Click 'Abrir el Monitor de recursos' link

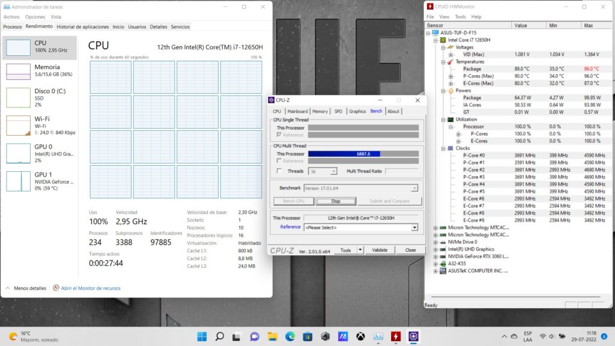tap(91, 288)
